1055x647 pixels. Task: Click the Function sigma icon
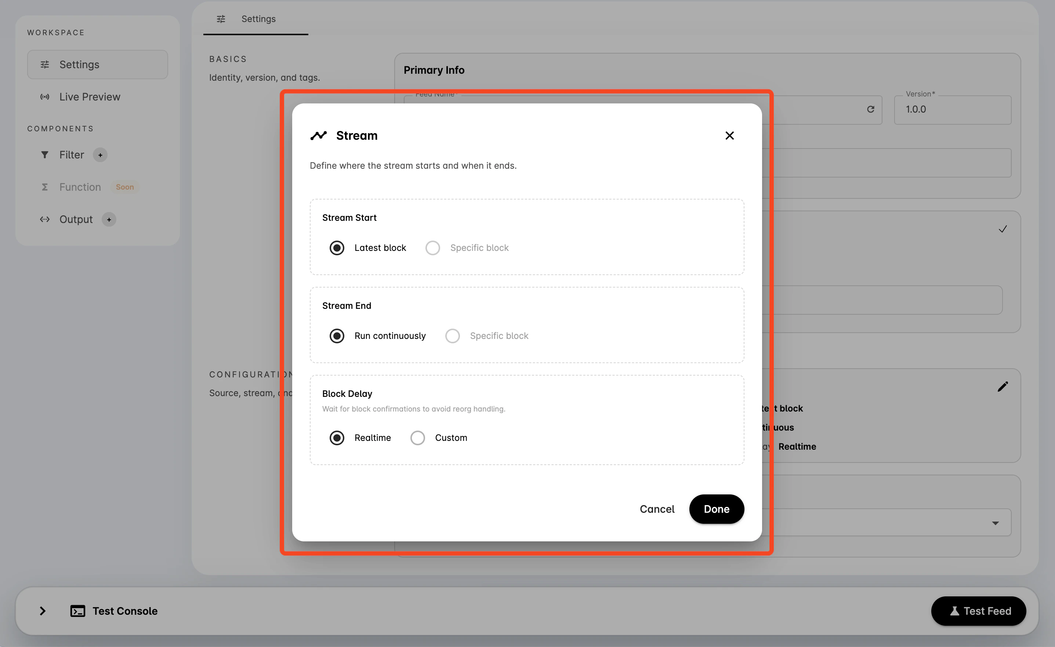(x=44, y=187)
